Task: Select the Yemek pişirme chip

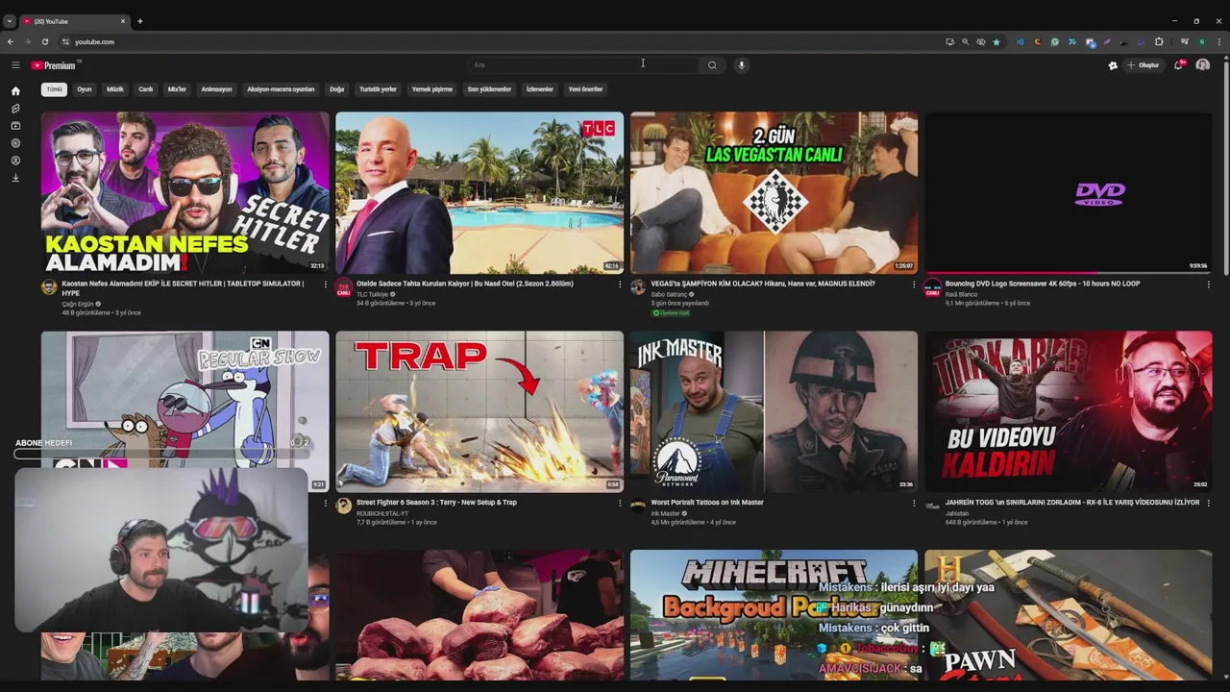Action: (x=432, y=89)
